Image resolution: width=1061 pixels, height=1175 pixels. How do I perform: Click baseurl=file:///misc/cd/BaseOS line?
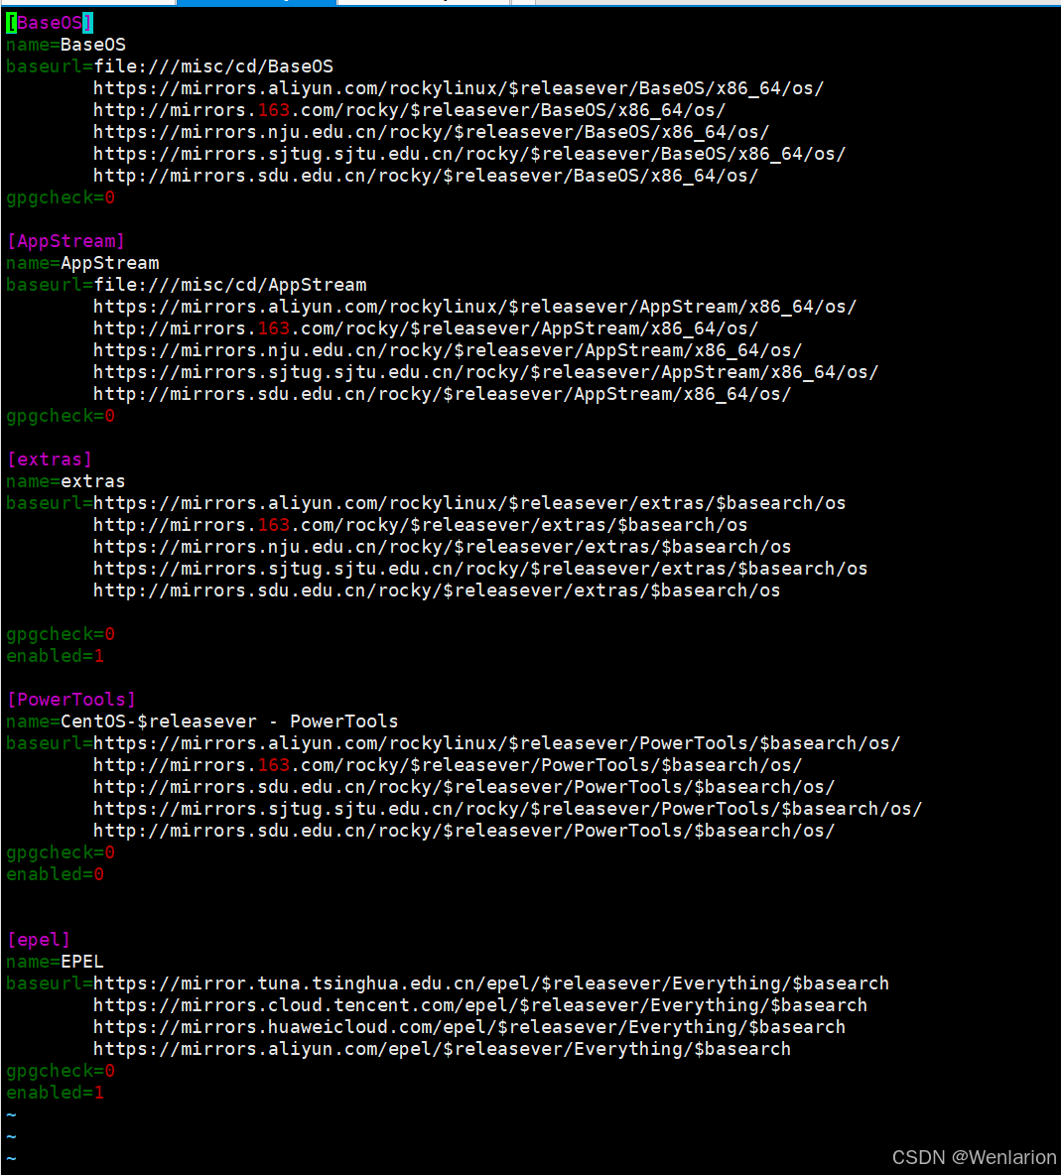pyautogui.click(x=170, y=66)
